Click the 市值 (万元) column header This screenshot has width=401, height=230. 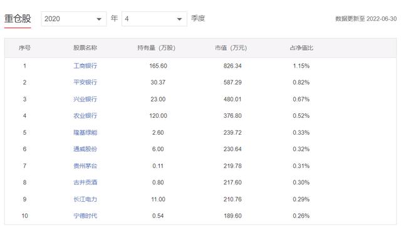tap(231, 48)
